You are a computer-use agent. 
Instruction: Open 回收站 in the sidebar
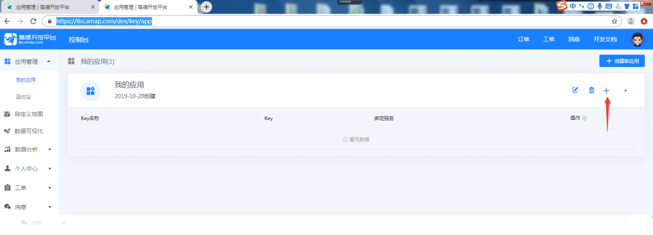click(x=23, y=97)
